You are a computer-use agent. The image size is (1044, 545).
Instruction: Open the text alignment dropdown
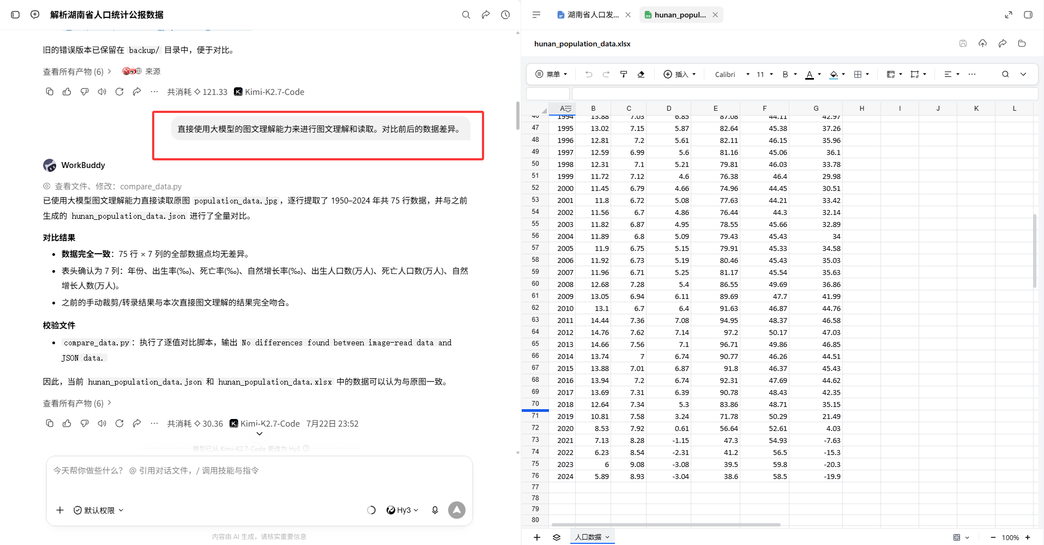click(952, 74)
